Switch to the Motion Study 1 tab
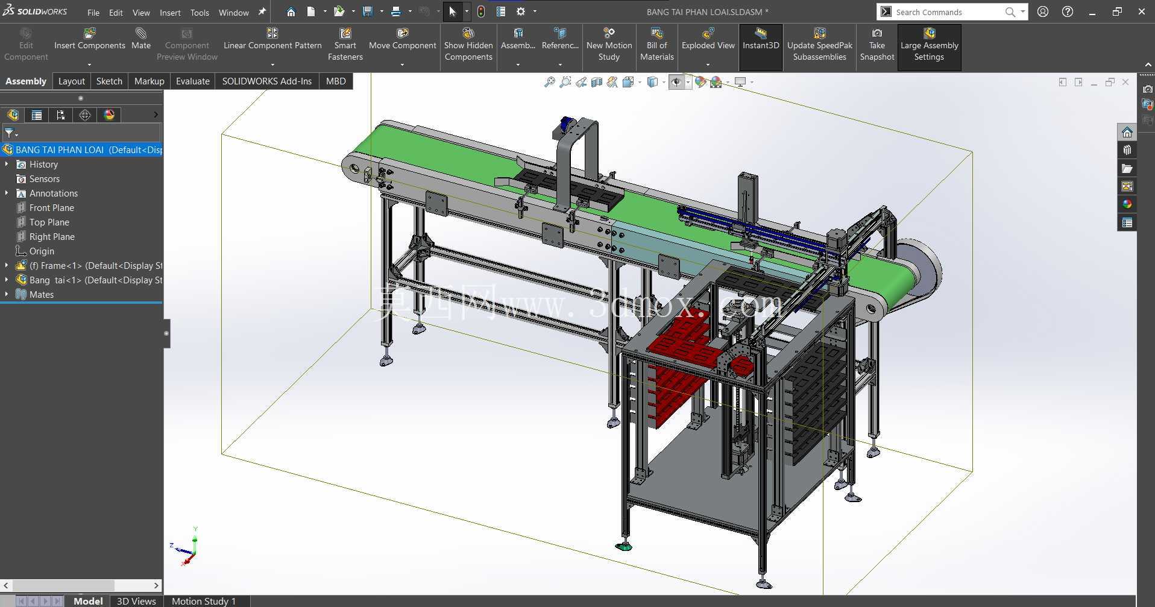 point(204,601)
